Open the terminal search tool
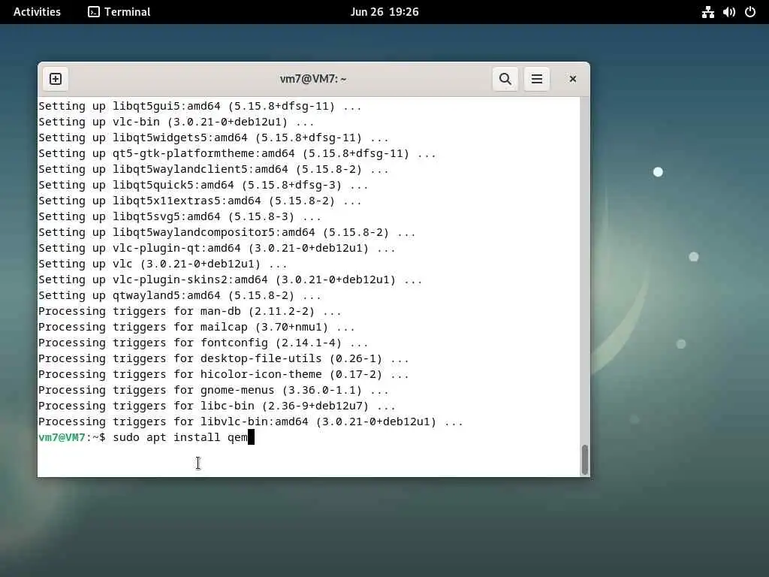 [x=505, y=79]
